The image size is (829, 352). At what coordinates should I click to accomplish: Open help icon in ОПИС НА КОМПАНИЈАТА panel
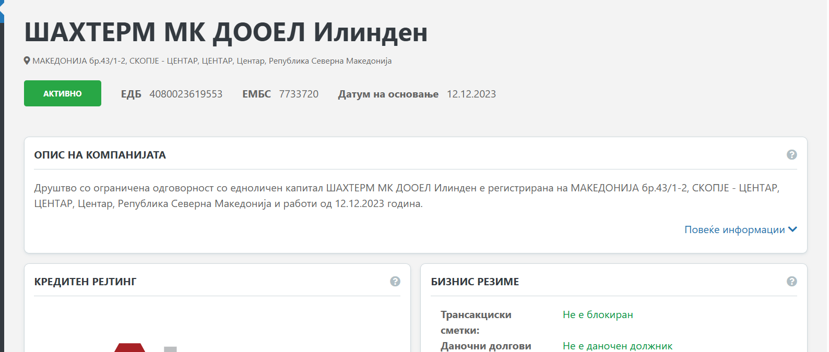791,155
